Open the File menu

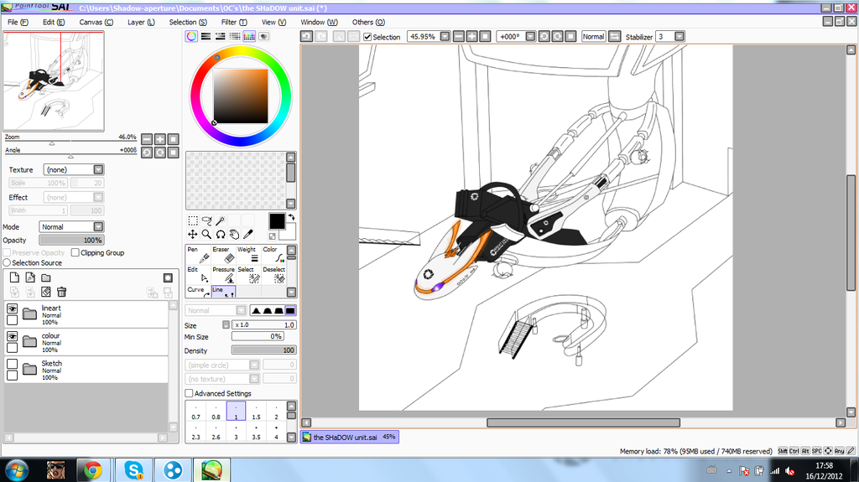point(18,22)
